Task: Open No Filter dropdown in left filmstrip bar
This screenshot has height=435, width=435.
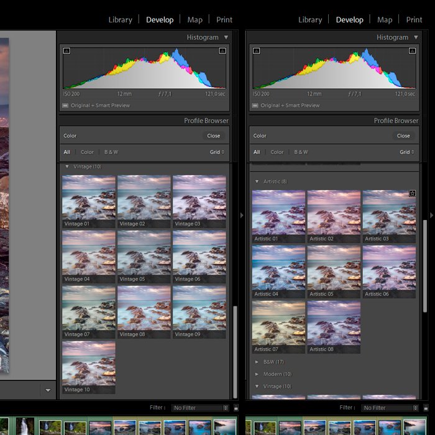Action: (200, 408)
